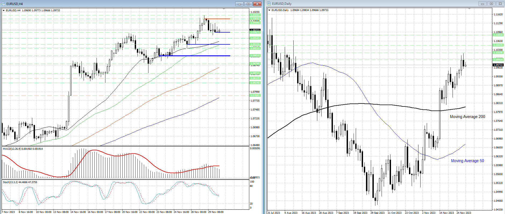505x214 pixels.
Task: Click the chart shift marker on H4 chart
Action: (x=224, y=9)
